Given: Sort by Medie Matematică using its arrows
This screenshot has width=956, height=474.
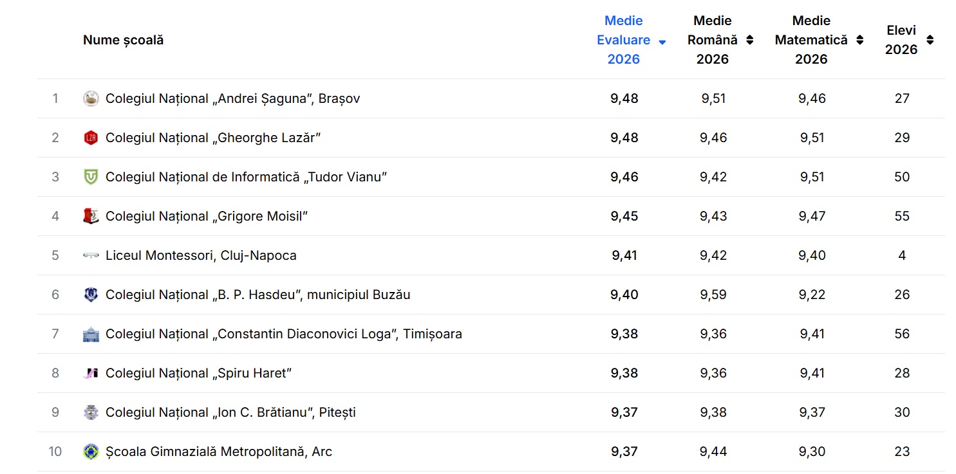Looking at the screenshot, I should pyautogui.click(x=859, y=40).
